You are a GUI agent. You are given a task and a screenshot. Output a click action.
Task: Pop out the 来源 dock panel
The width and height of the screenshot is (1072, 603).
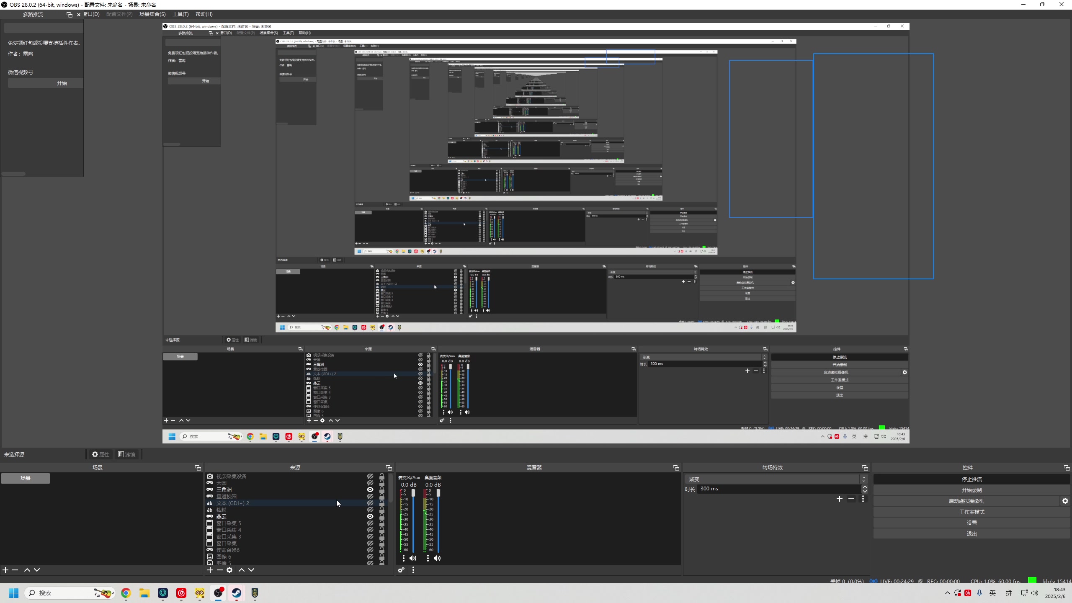point(389,468)
